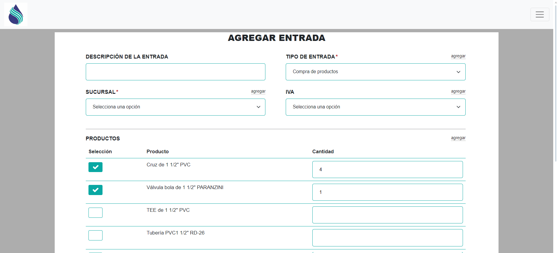This screenshot has width=558, height=253.
Task: Uncheck the Cruz de 1 1/2" PVC checkbox
Action: pos(95,167)
